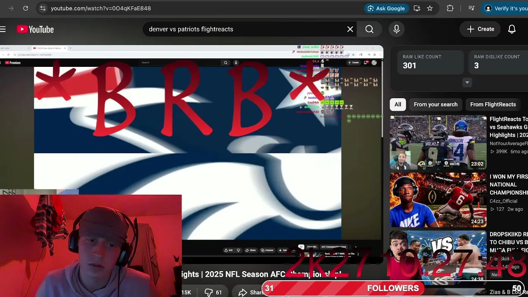Search with your voice microphone
The height and width of the screenshot is (297, 528).
click(396, 29)
